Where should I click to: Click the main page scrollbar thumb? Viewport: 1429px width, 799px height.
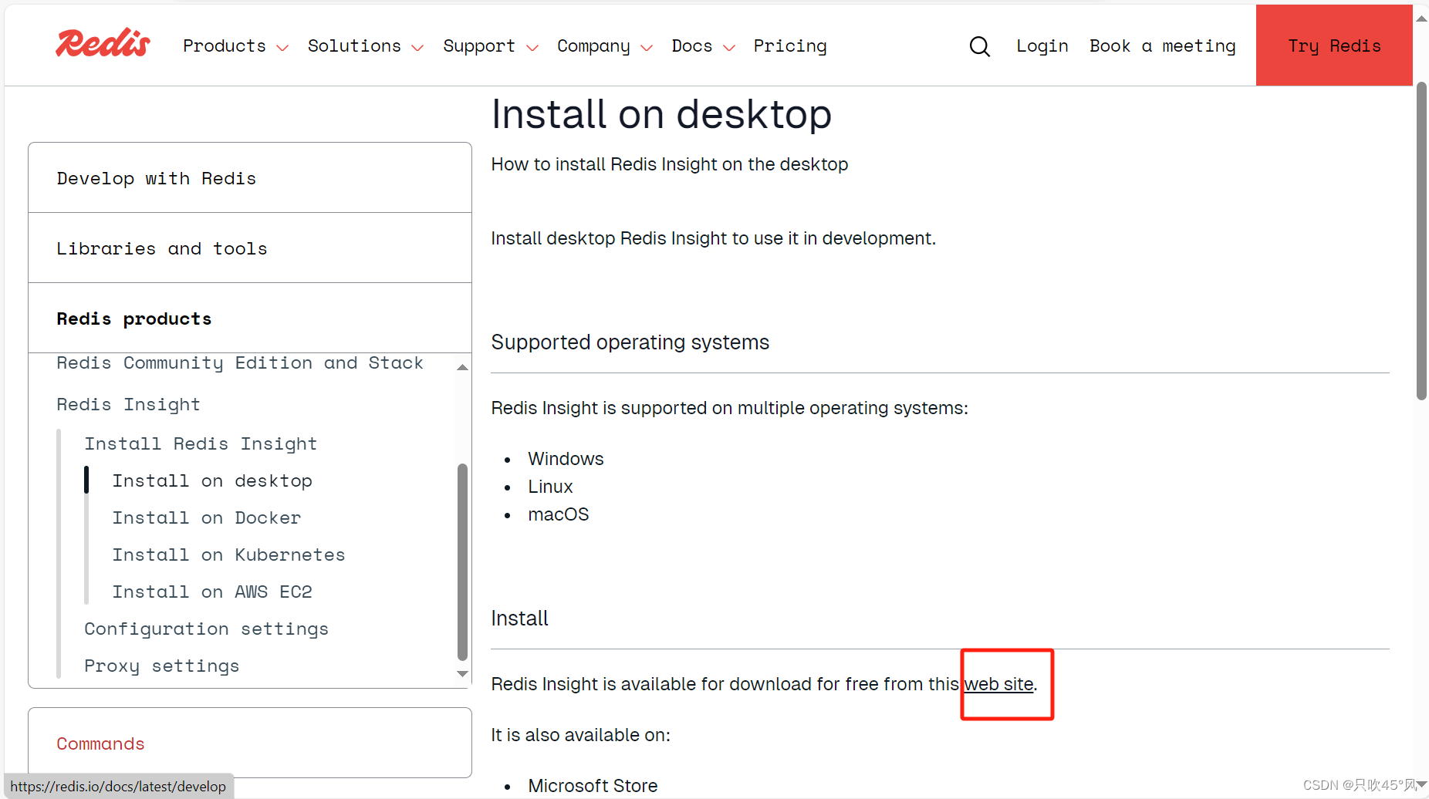pos(1421,241)
